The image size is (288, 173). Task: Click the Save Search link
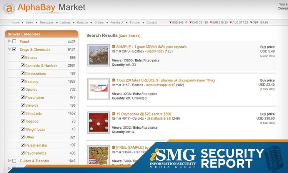[130, 36]
